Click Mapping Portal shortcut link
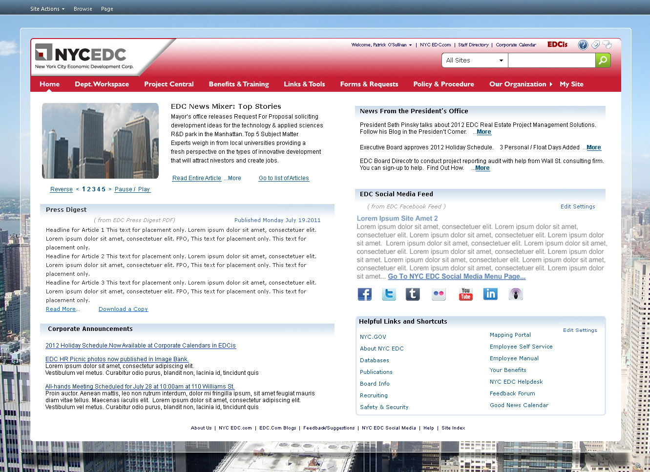 point(510,335)
